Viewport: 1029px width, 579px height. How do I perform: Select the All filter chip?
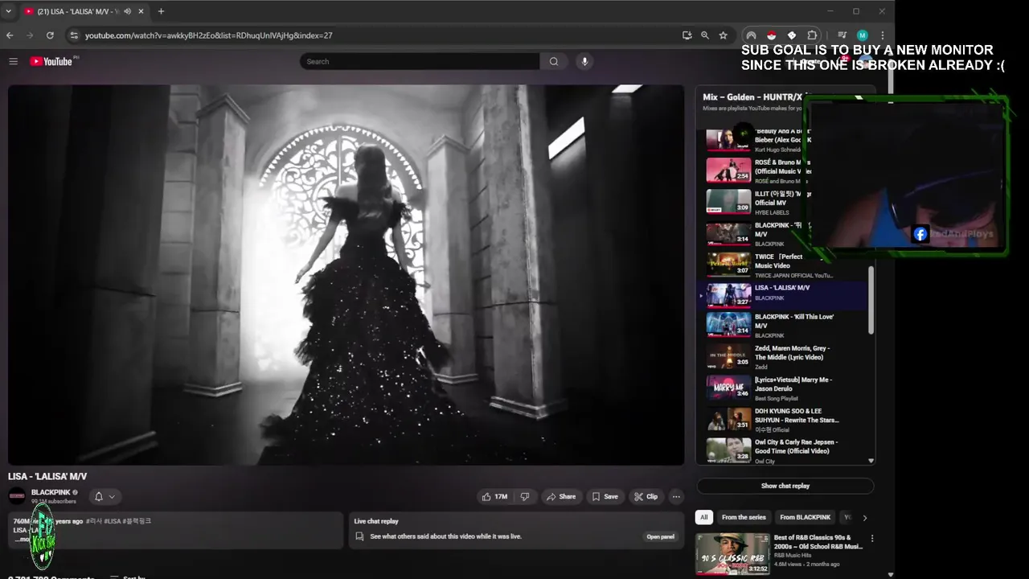coord(704,517)
